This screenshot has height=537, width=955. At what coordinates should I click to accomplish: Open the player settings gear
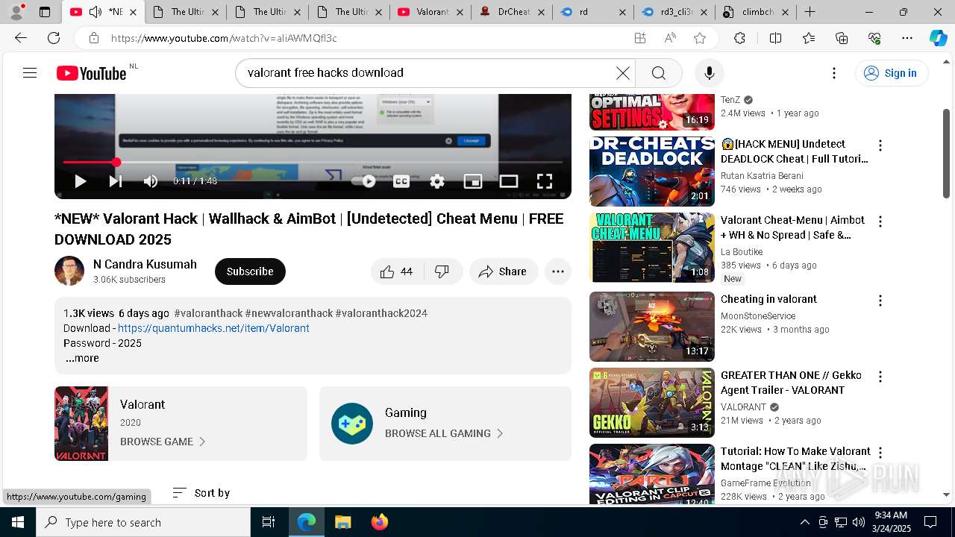tap(437, 180)
